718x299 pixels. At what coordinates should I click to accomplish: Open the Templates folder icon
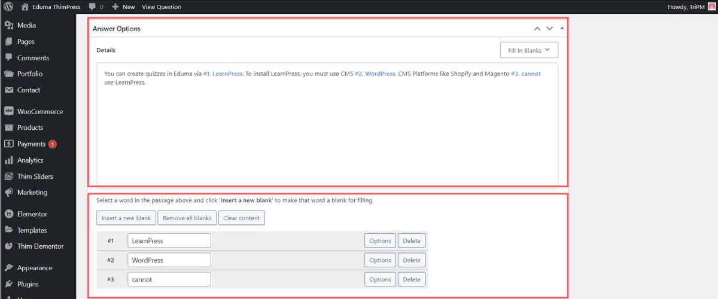coord(9,230)
